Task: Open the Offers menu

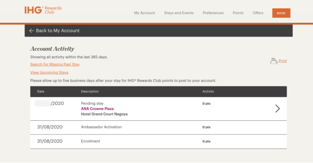Action: coord(258,13)
